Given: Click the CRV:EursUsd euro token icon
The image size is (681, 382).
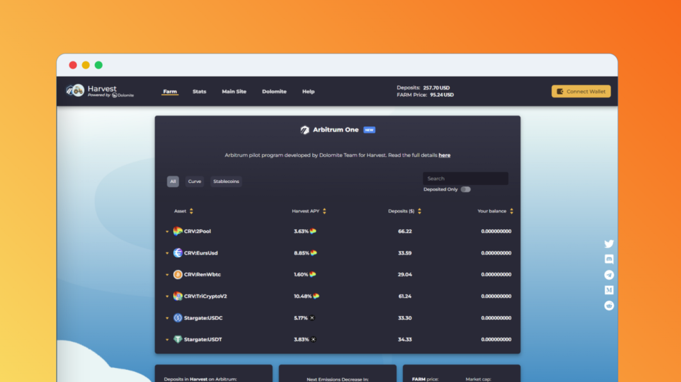Looking at the screenshot, I should click(x=178, y=253).
